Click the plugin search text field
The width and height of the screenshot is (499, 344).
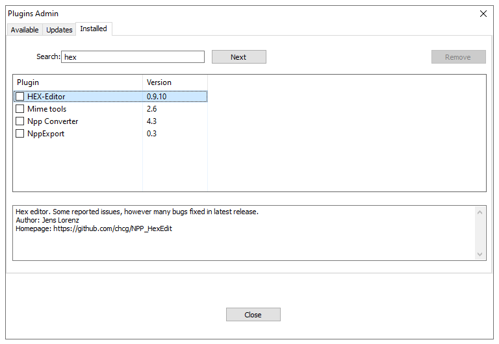pos(133,57)
